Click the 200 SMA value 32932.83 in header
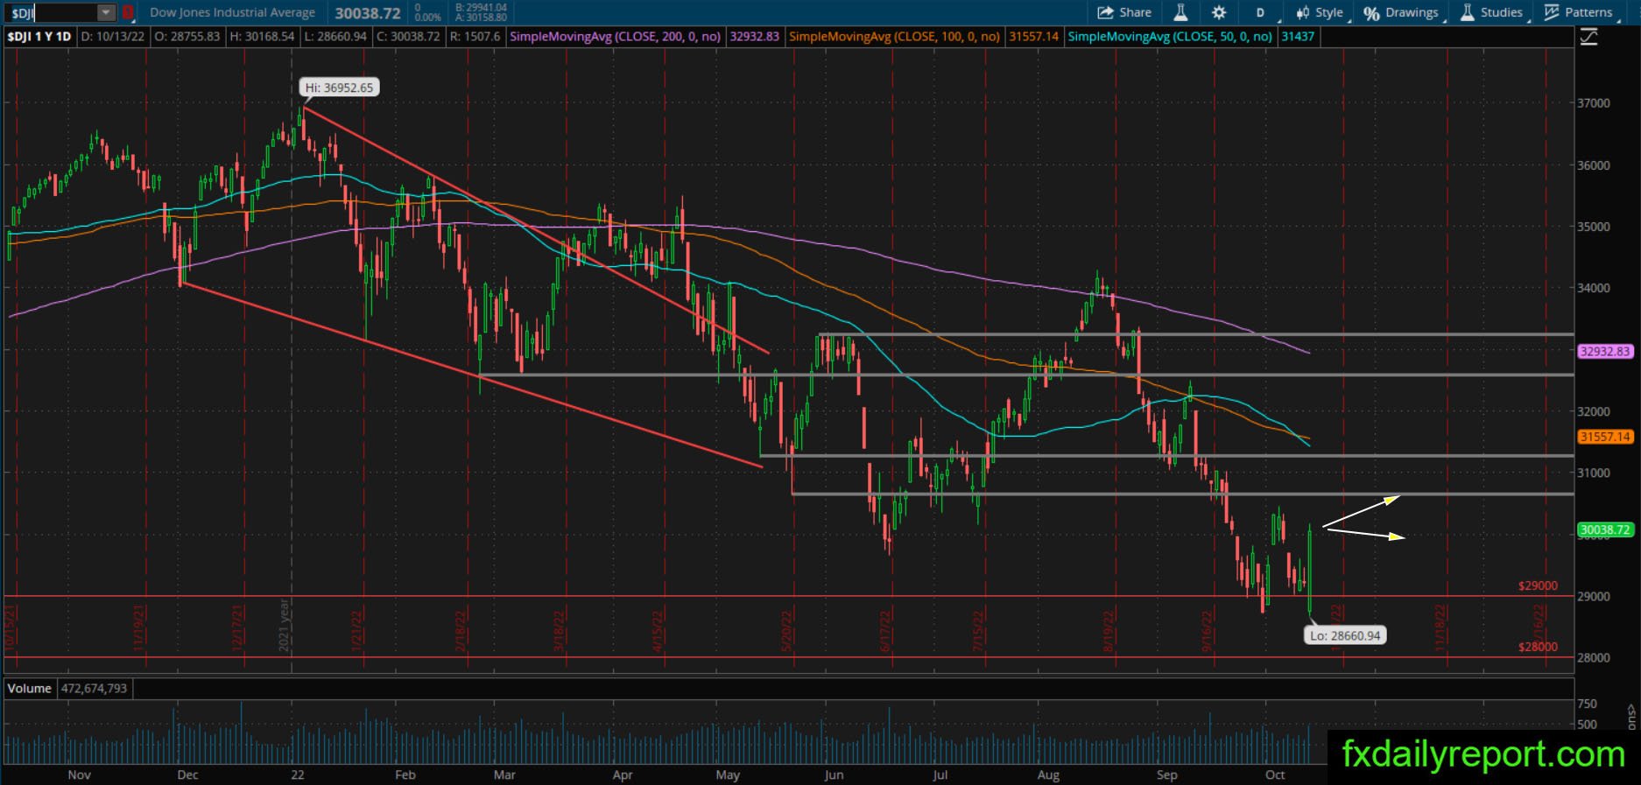The width and height of the screenshot is (1641, 785). click(x=755, y=37)
